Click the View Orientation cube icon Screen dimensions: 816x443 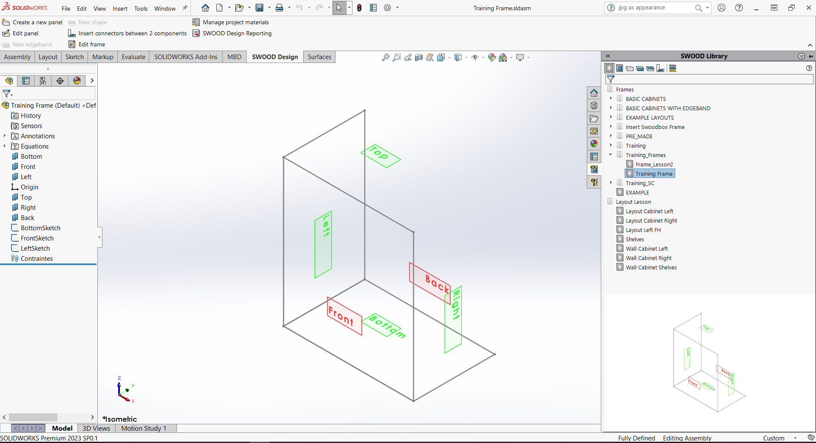441,57
